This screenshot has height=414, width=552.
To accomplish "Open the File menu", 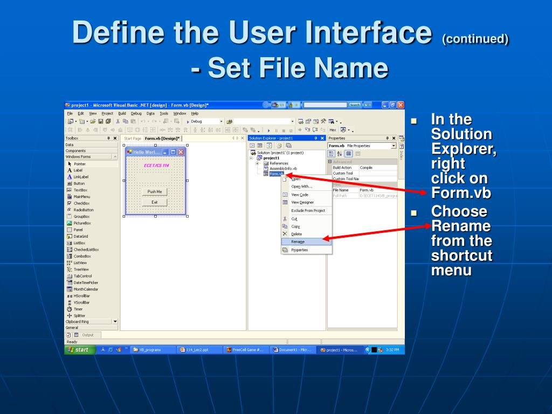I will pyautogui.click(x=70, y=113).
